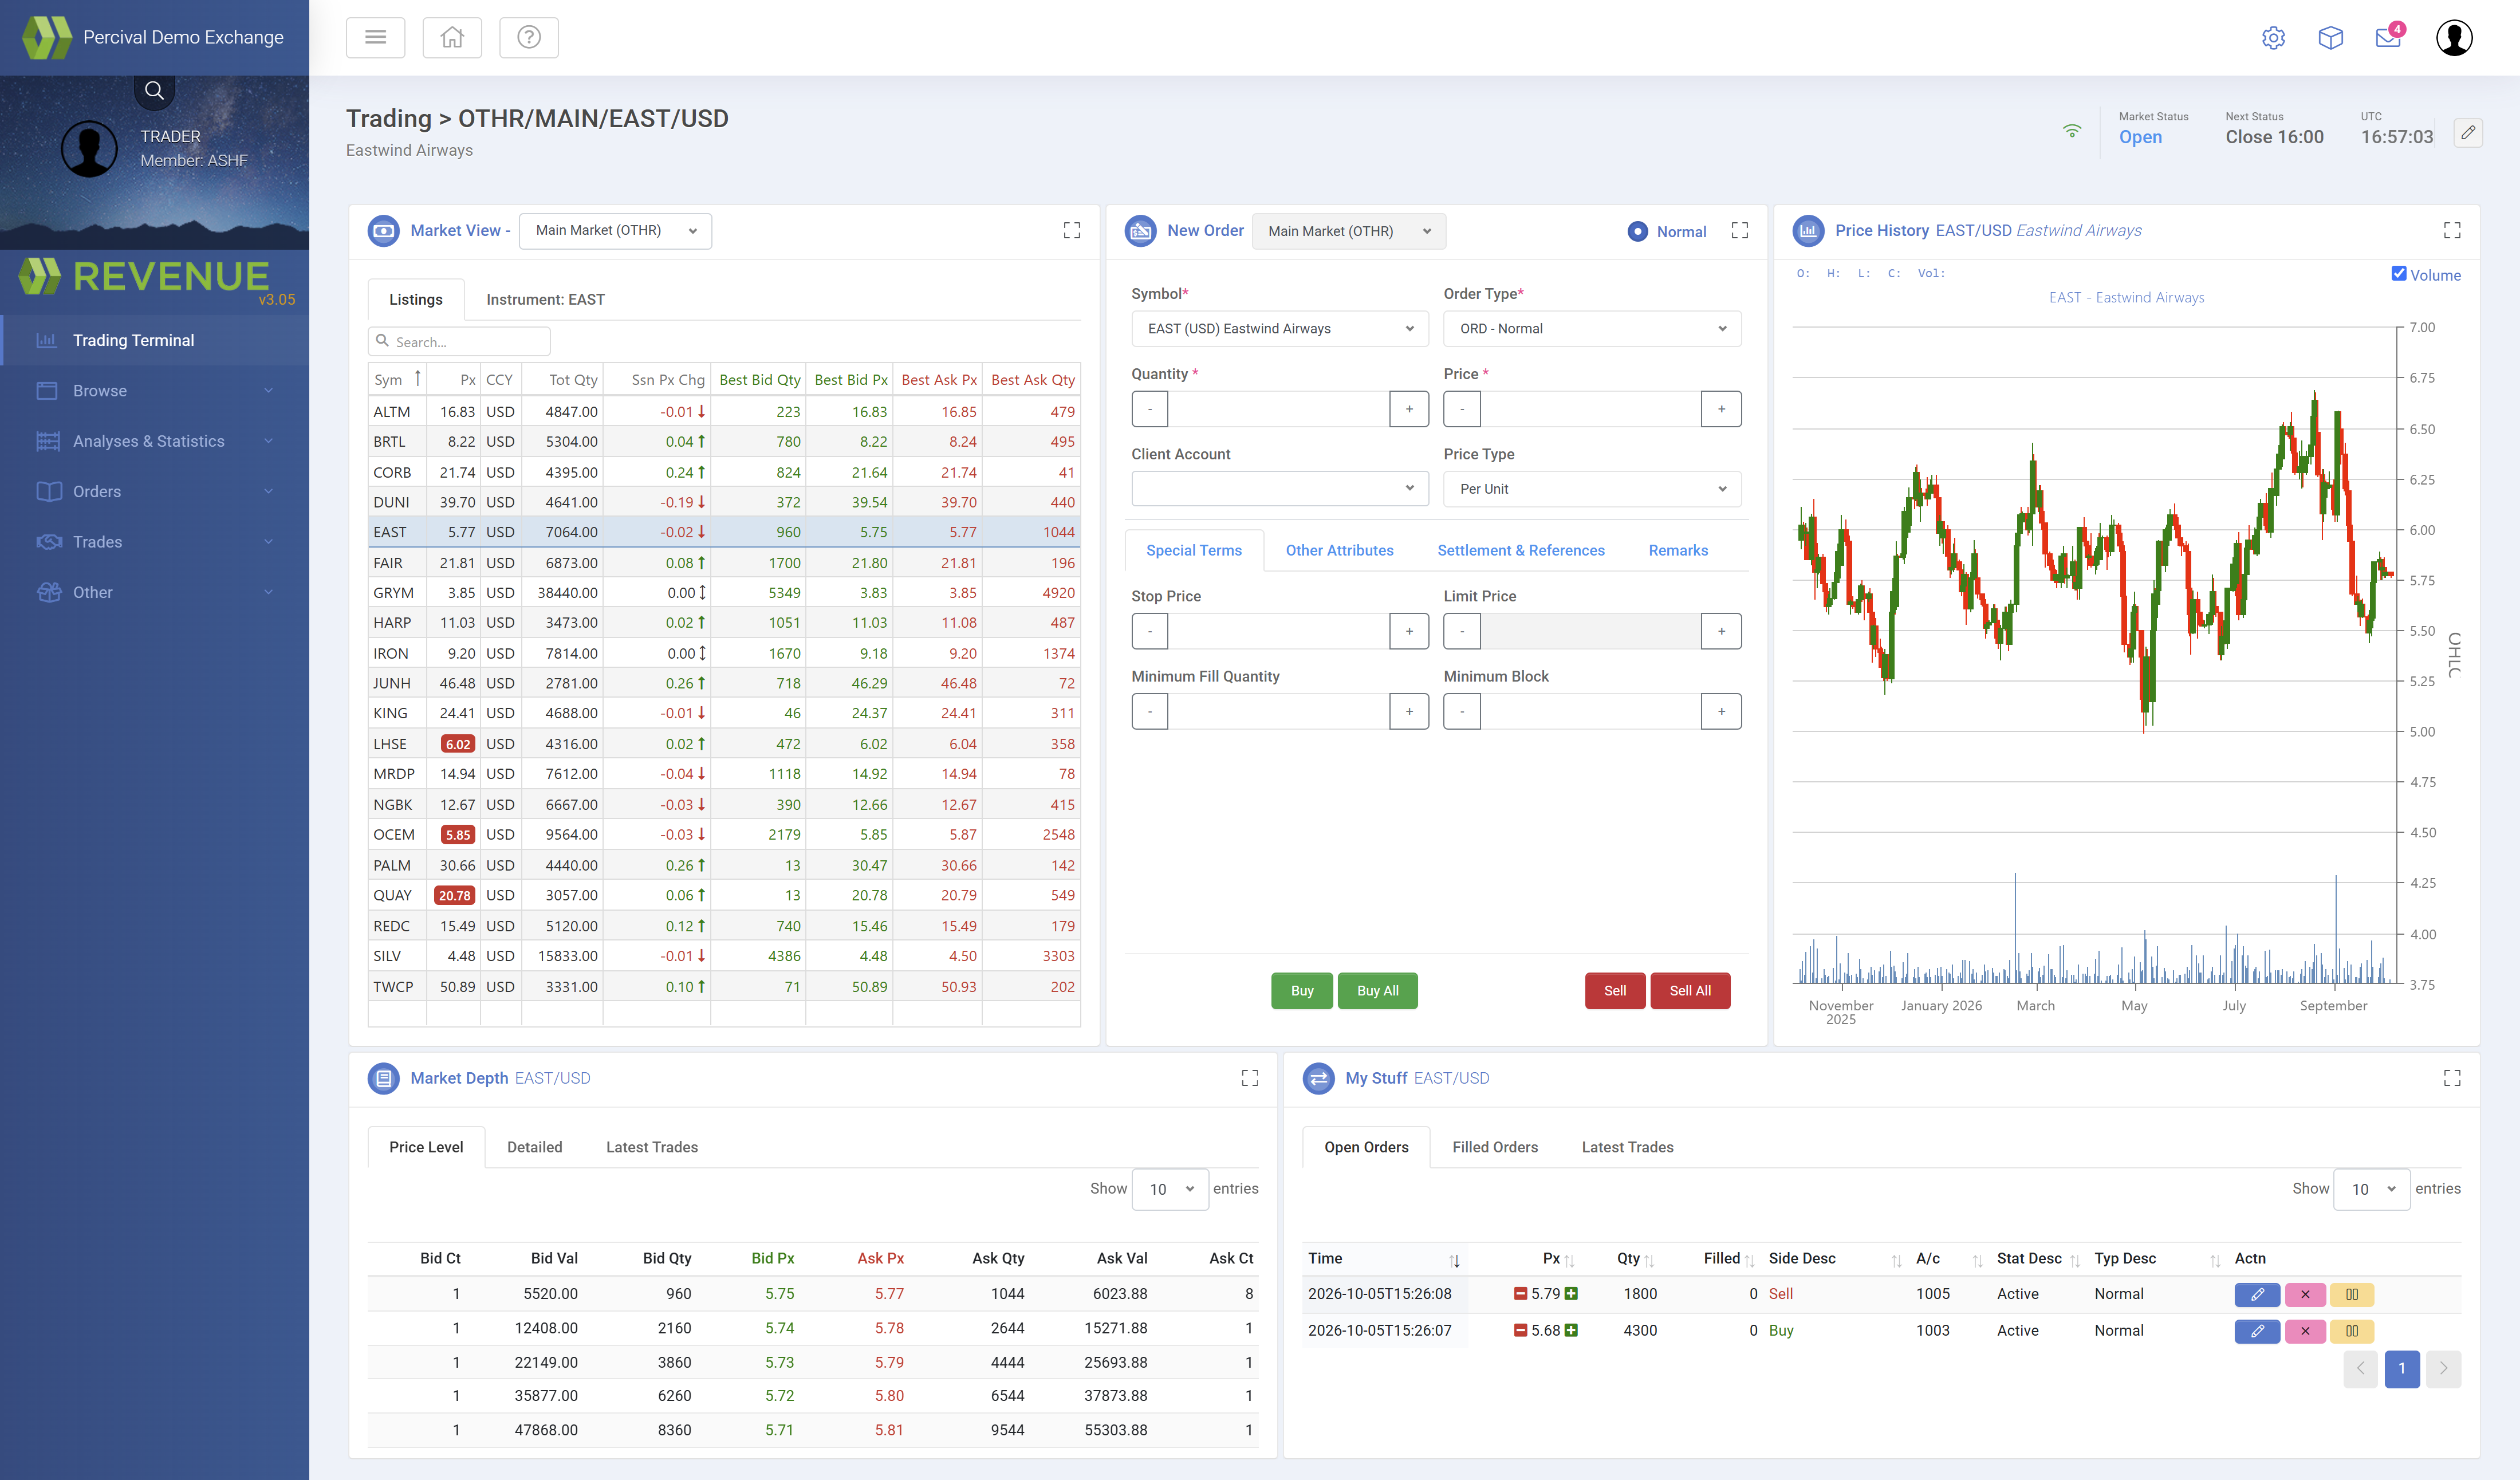
Task: Select the GRYM row in listings
Action: click(x=724, y=593)
